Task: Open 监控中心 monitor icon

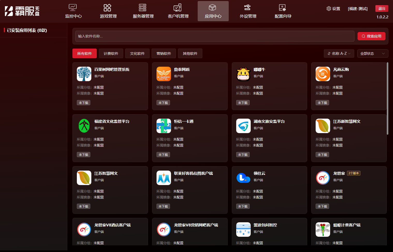Action: [73, 7]
